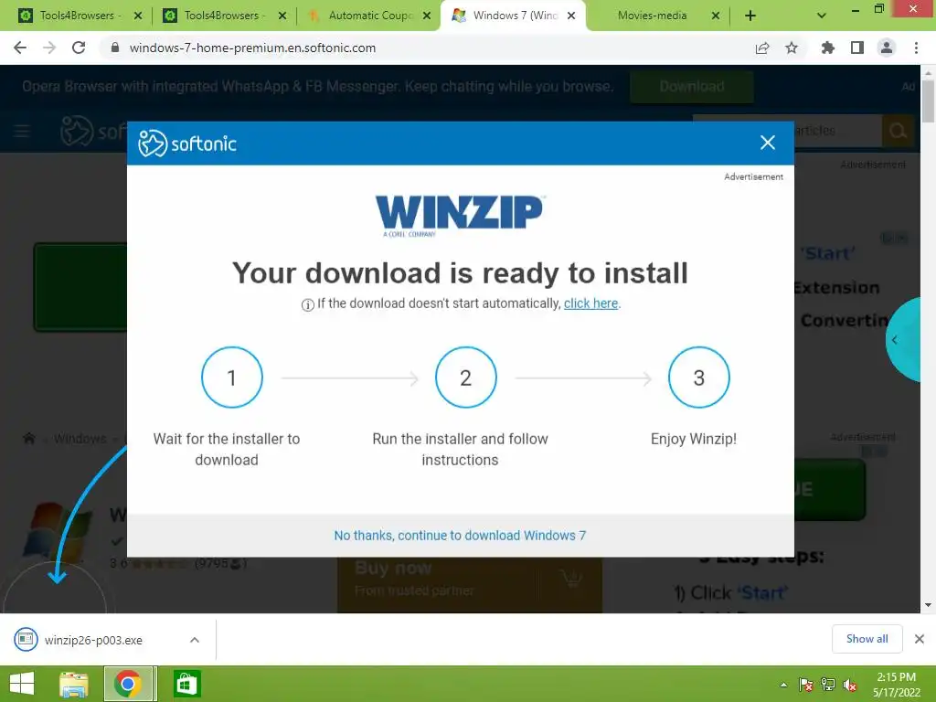Image resolution: width=936 pixels, height=702 pixels.
Task: Expand the tab search chevron
Action: pyautogui.click(x=822, y=16)
